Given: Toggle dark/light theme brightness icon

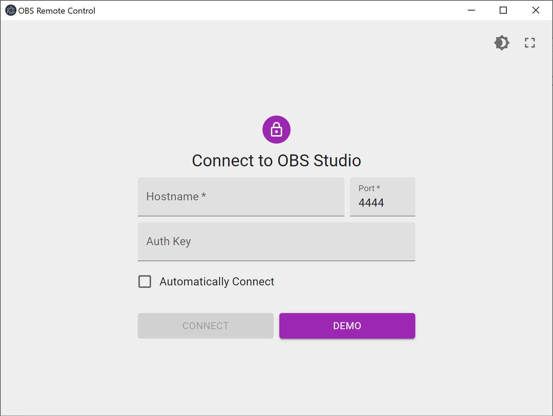Looking at the screenshot, I should point(502,43).
